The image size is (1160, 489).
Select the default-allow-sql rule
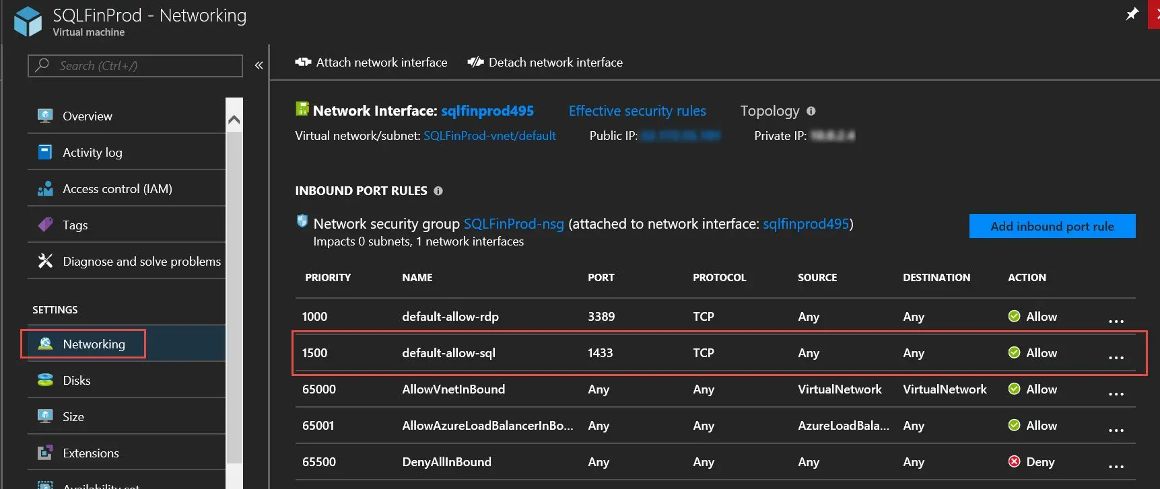tap(715, 352)
